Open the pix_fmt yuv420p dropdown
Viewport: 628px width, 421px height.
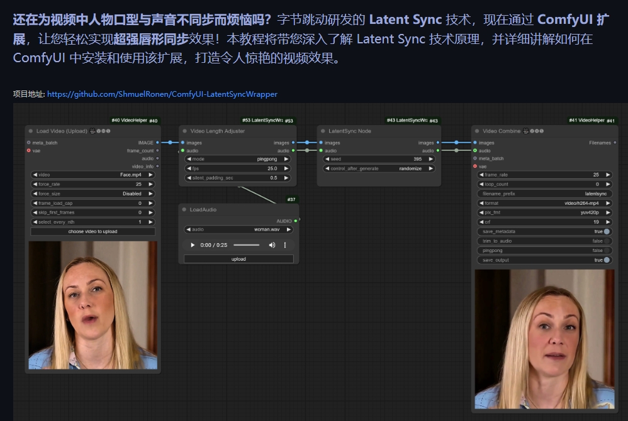[545, 212]
